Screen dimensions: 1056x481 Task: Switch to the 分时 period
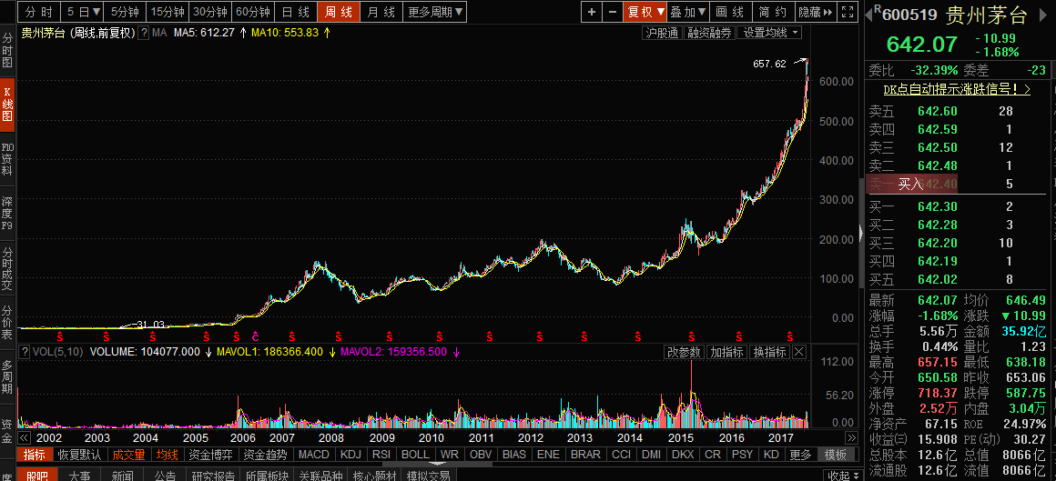pyautogui.click(x=38, y=12)
